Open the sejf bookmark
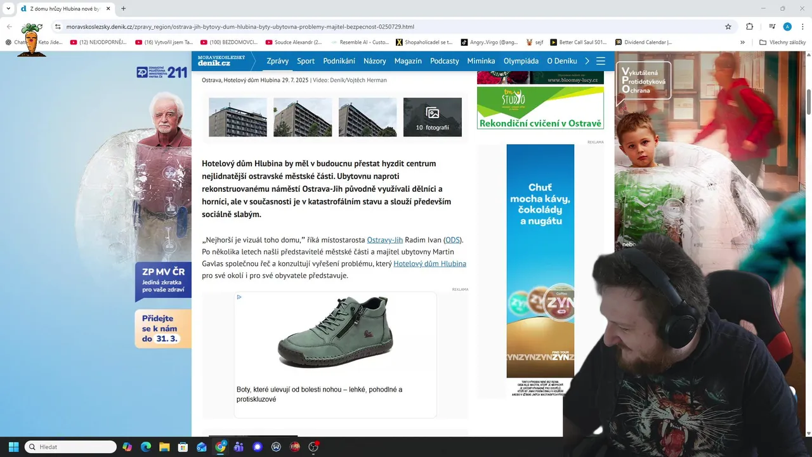This screenshot has height=457, width=812. click(x=535, y=43)
